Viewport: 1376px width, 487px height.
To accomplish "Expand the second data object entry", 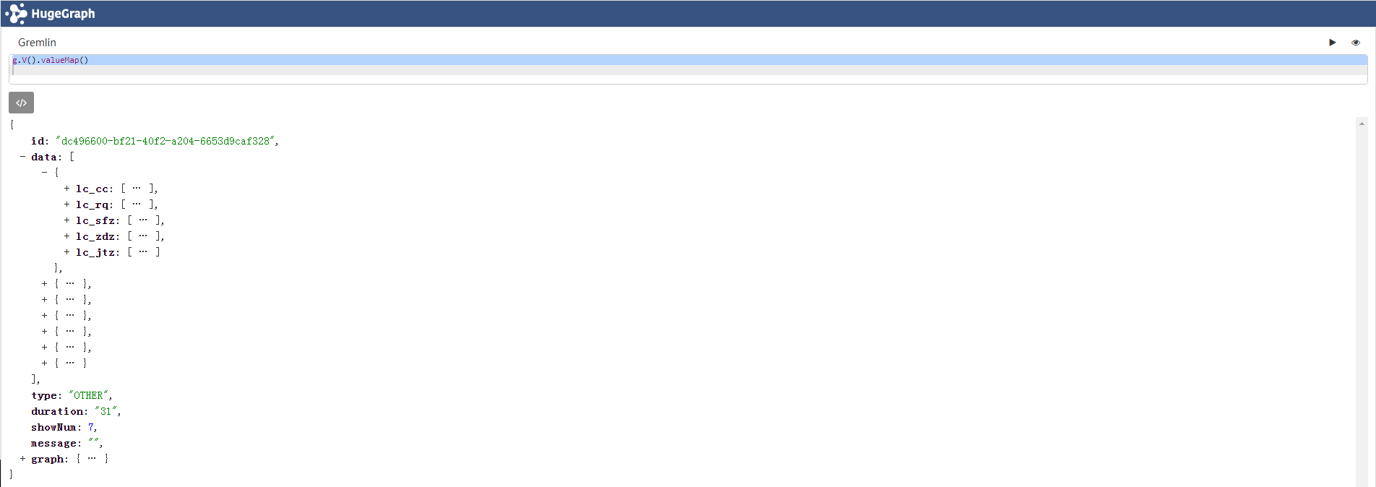I will pos(45,284).
